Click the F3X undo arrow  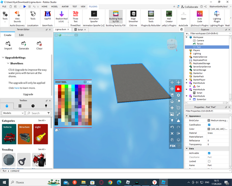click(172, 127)
